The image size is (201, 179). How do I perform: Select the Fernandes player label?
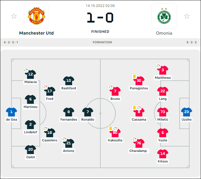tap(69, 119)
